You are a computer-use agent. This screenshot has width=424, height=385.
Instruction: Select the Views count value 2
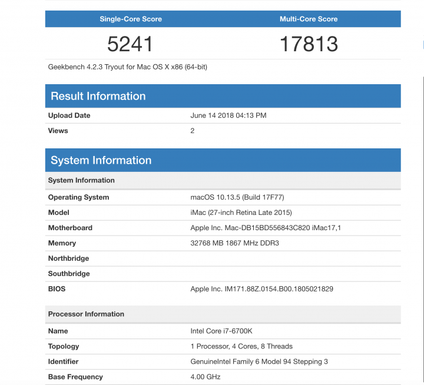(192, 131)
